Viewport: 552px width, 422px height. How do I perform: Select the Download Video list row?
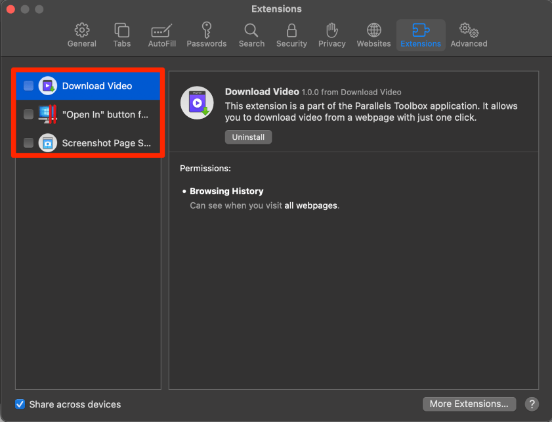88,85
